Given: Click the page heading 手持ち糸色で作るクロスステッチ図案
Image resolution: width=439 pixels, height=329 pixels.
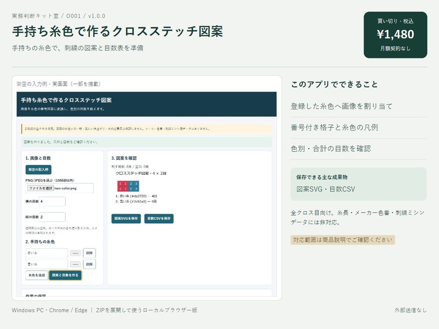Looking at the screenshot, I should 117,31.
